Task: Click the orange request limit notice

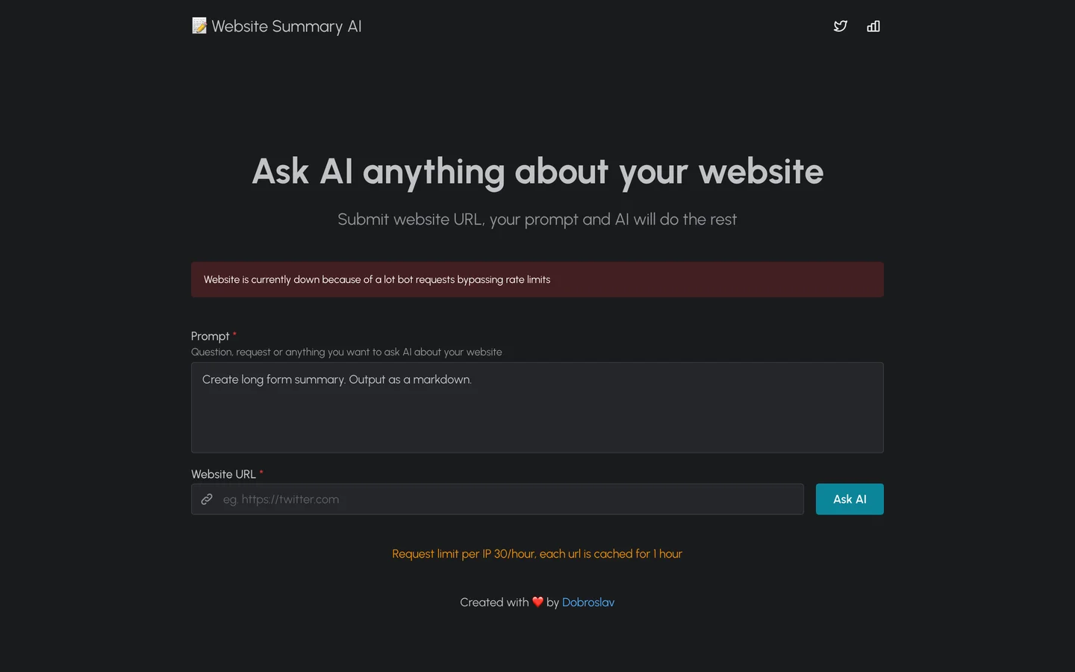Action: pos(537,554)
